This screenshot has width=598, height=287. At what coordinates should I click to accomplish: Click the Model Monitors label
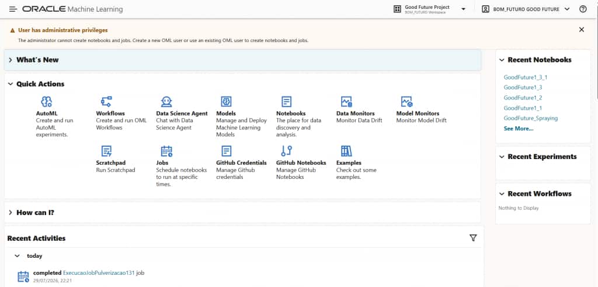click(418, 113)
